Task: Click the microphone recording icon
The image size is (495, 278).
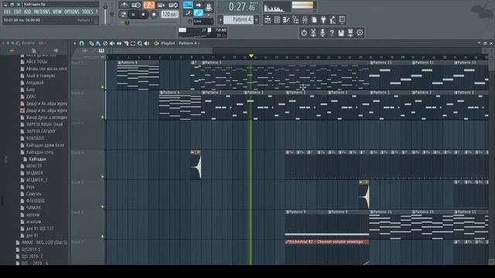Action: click(323, 32)
